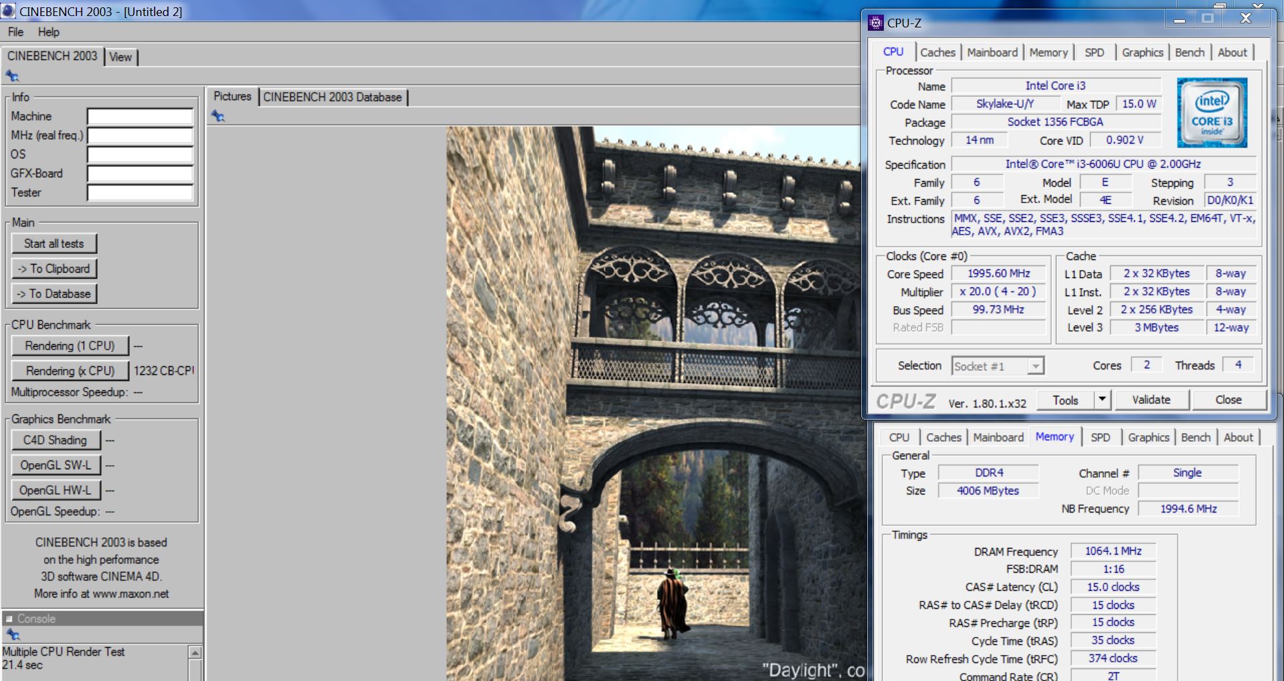Open the Socket #1 selection dropdown

(x=1035, y=366)
